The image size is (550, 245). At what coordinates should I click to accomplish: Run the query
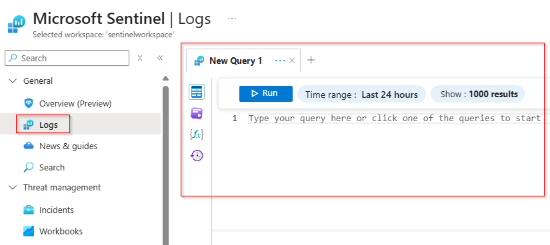point(266,94)
